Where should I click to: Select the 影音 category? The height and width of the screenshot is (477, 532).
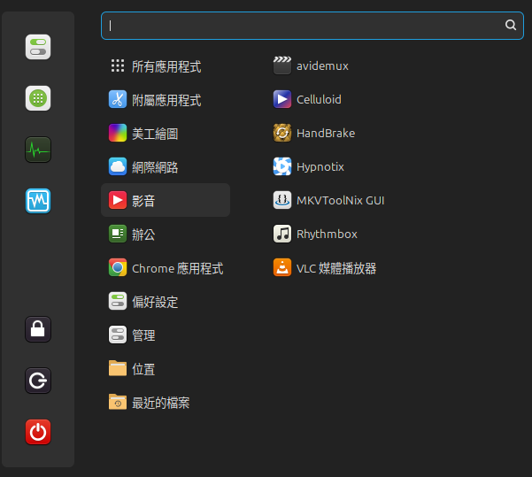(x=166, y=200)
